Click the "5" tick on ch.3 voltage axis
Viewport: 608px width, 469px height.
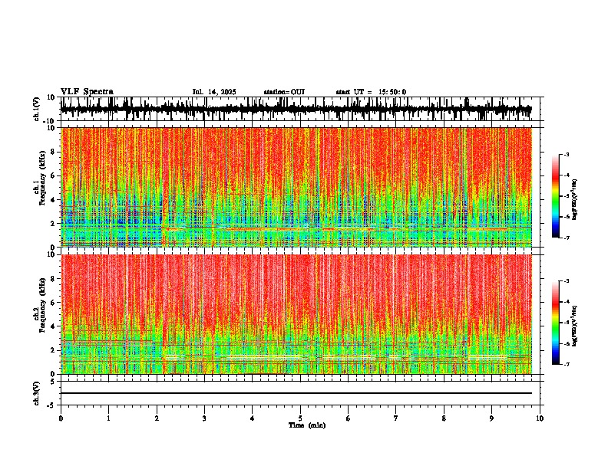[53, 382]
